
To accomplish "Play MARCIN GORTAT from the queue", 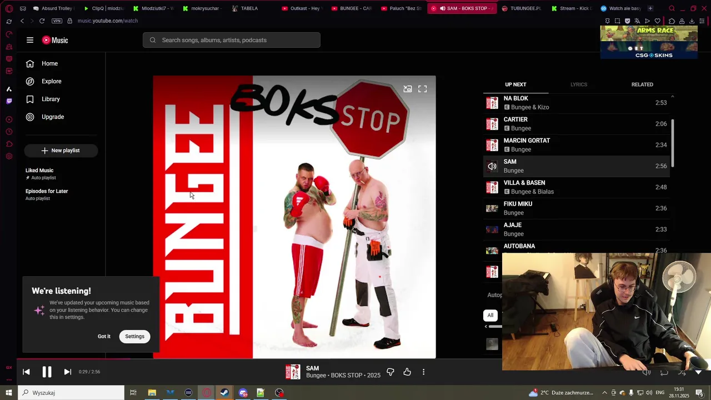I will (x=577, y=145).
